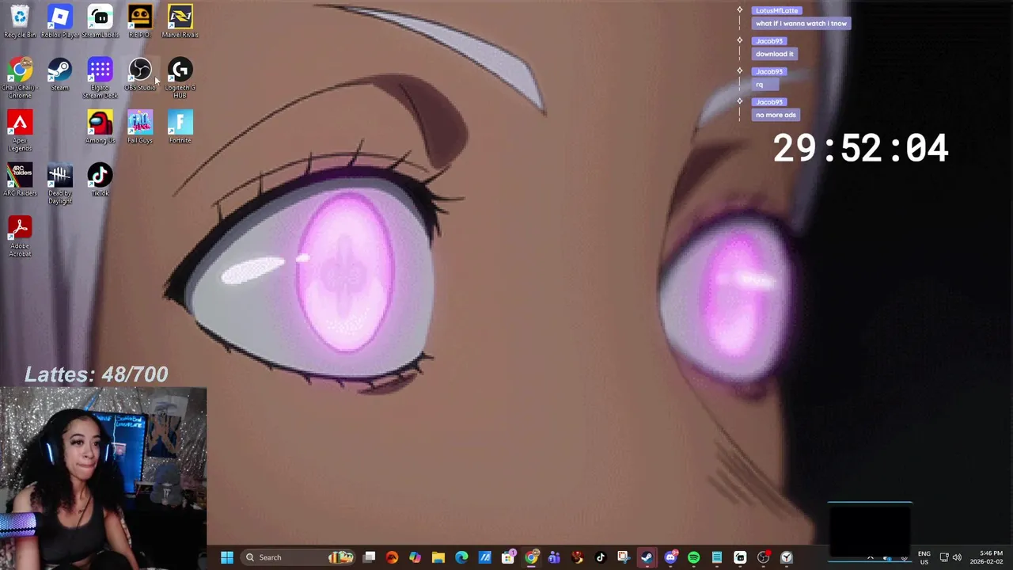Open the Windows Start menu

pos(227,557)
